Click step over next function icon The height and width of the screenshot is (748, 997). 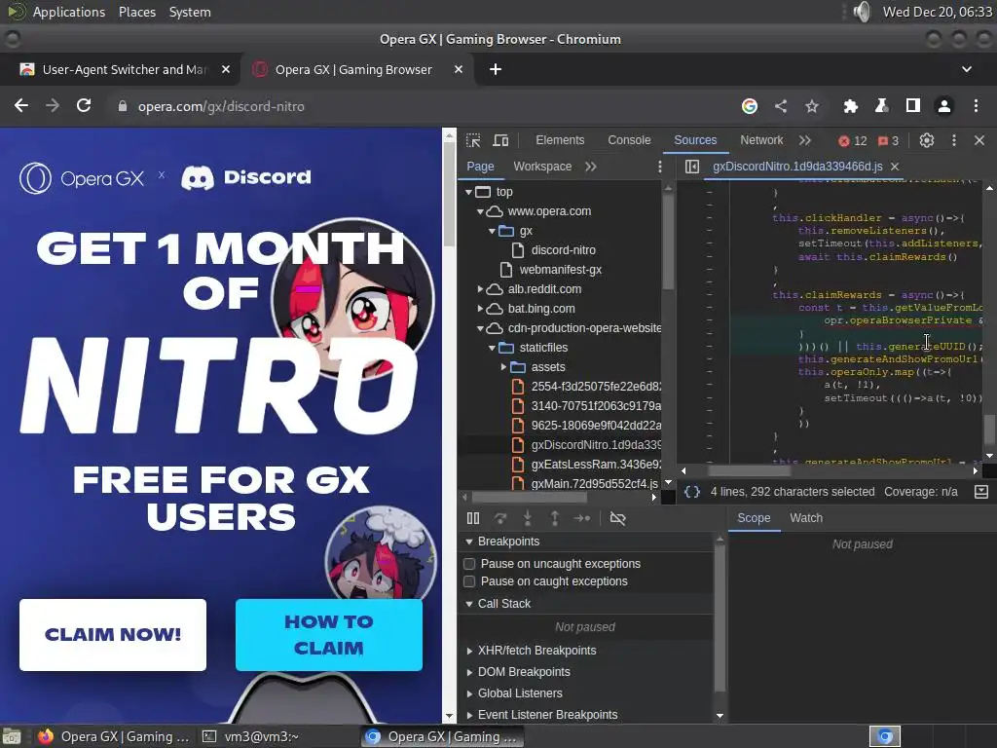tap(500, 518)
